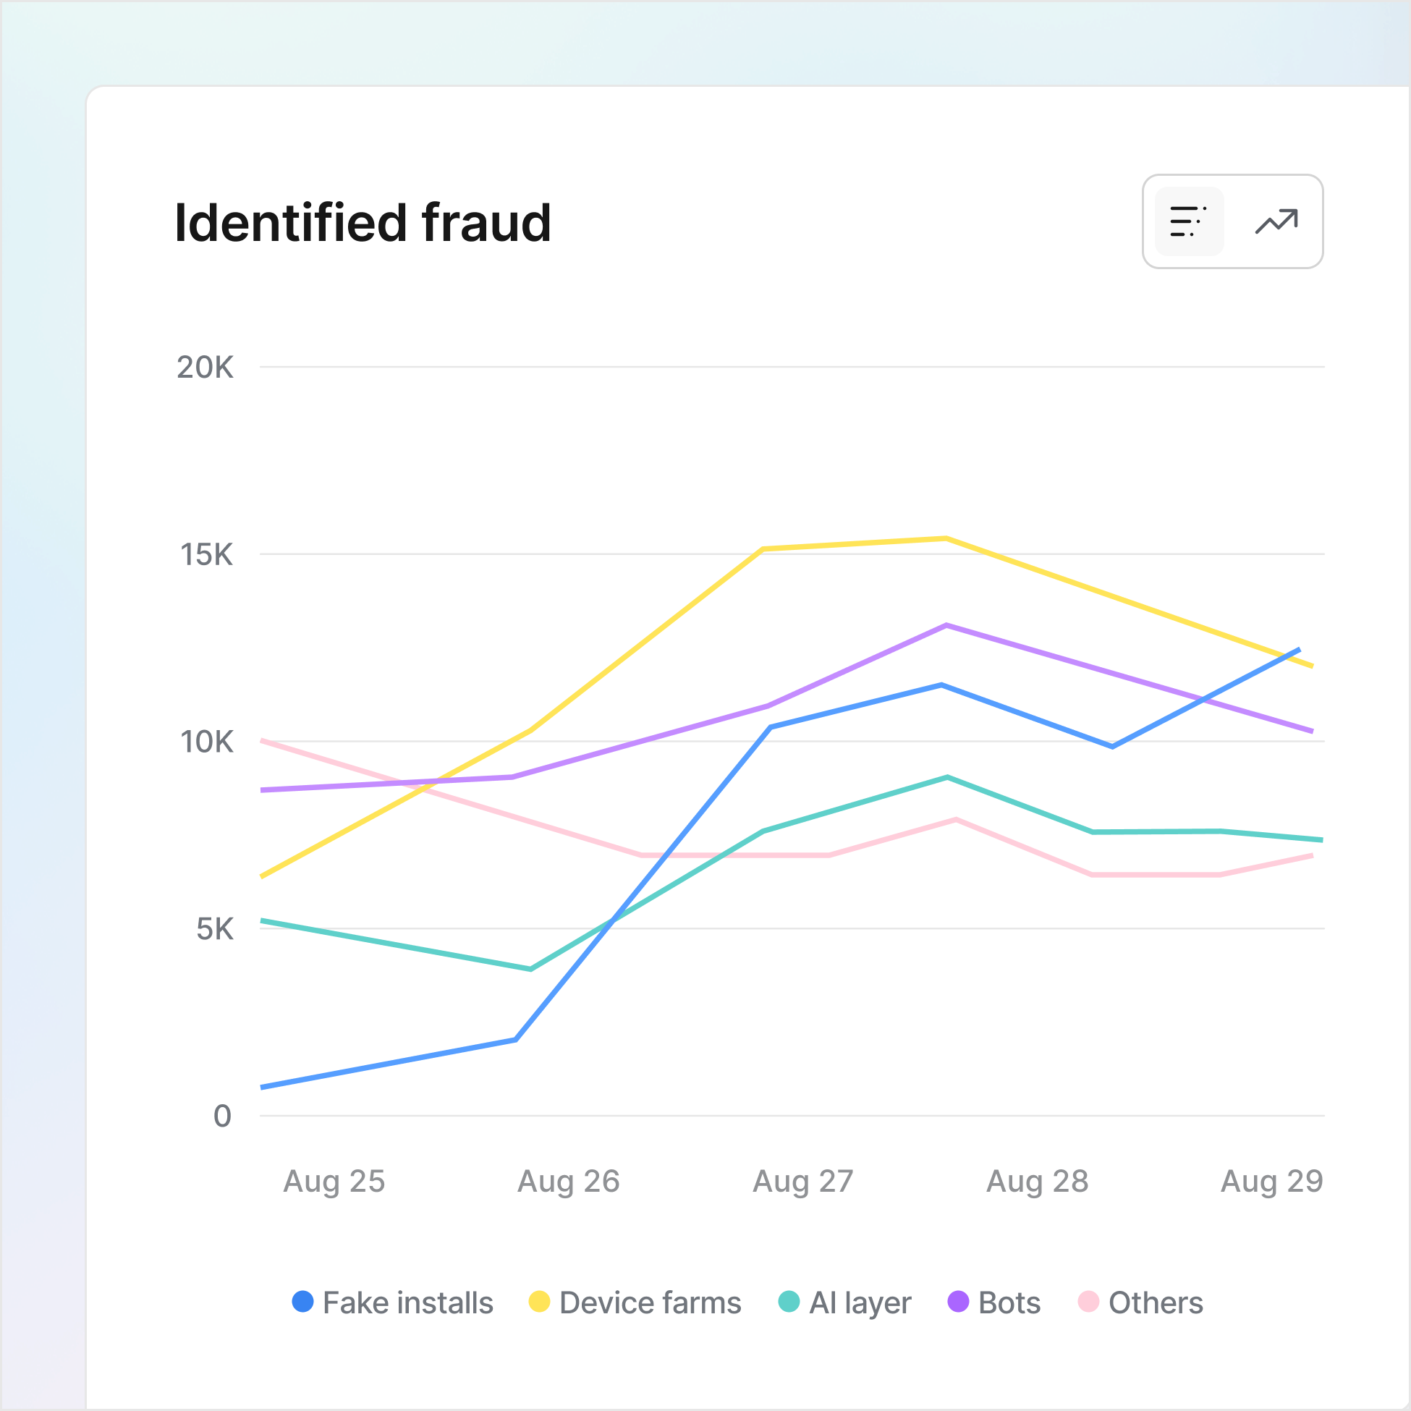Click the yellow Device farms legend dot
Screen dimensions: 1411x1411
[x=538, y=1303]
